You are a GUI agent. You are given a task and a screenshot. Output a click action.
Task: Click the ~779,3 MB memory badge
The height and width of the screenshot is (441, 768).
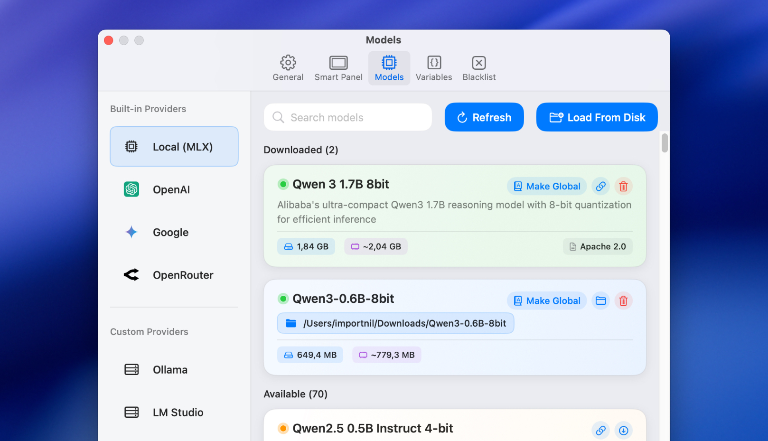(387, 355)
